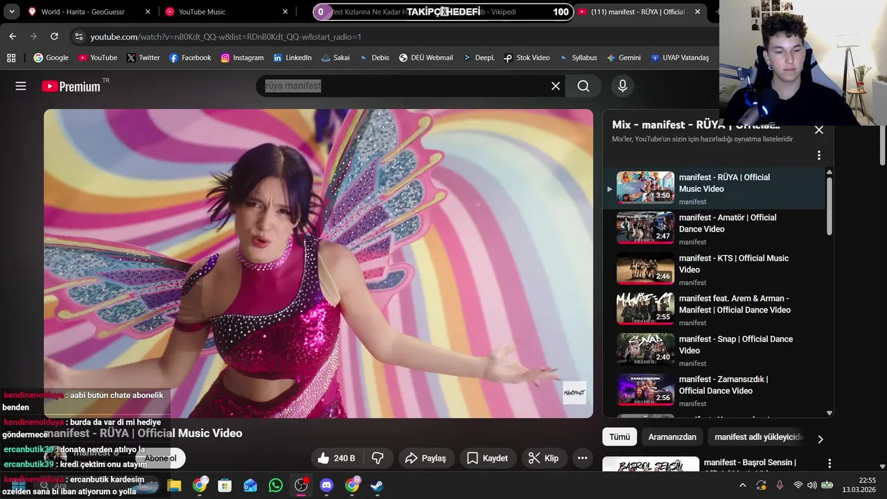Open Discord from the taskbar

pyautogui.click(x=326, y=485)
